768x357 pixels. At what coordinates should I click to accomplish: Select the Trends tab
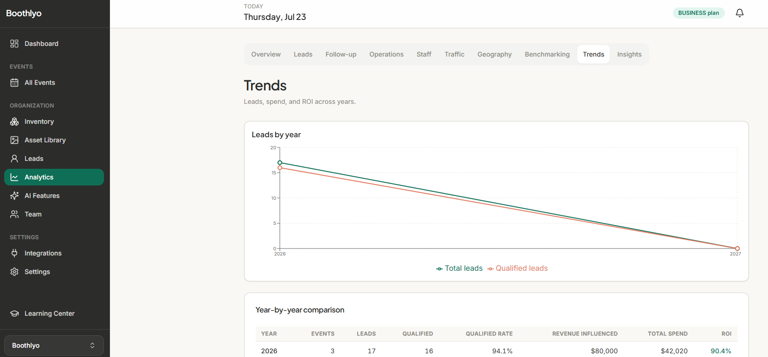594,54
